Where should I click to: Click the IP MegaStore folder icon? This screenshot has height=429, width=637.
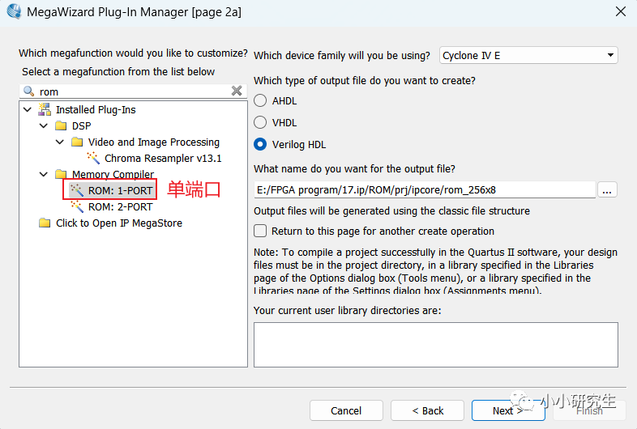[45, 223]
